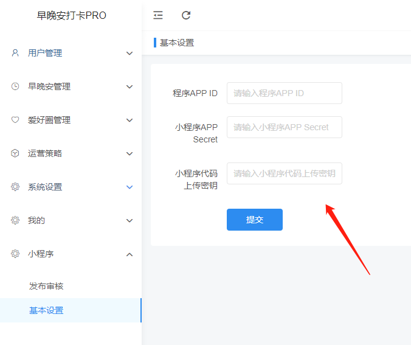The image size is (411, 345).
Task: Click the cube icon beside 运营策略
Action: point(15,153)
